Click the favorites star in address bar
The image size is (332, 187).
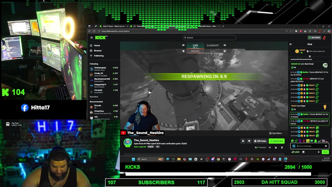click(x=291, y=31)
